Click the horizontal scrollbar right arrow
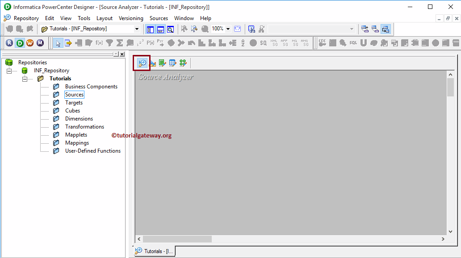Screen dimensions: 461x258 point(443,239)
